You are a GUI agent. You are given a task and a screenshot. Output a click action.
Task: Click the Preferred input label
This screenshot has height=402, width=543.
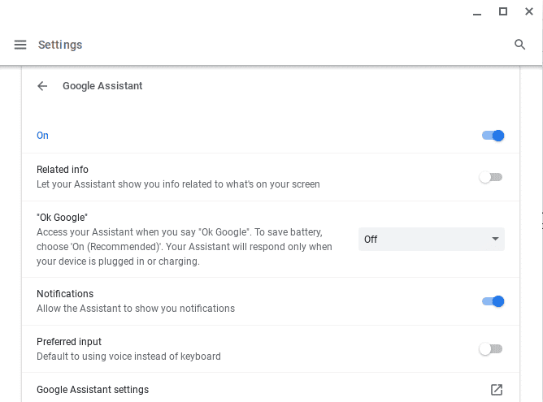69,341
